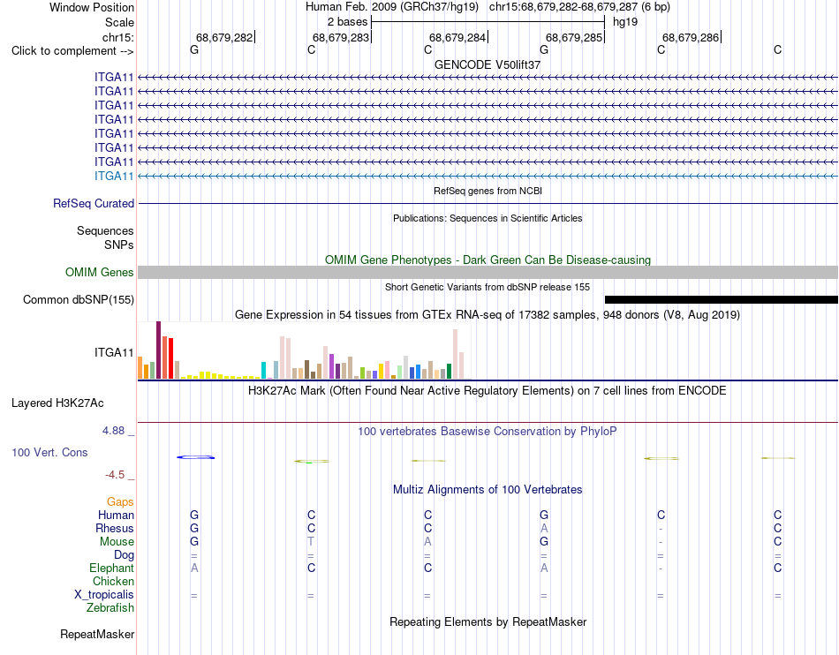Click the hg19 label next to scale bar
This screenshot has height=655, width=839.
[x=625, y=22]
